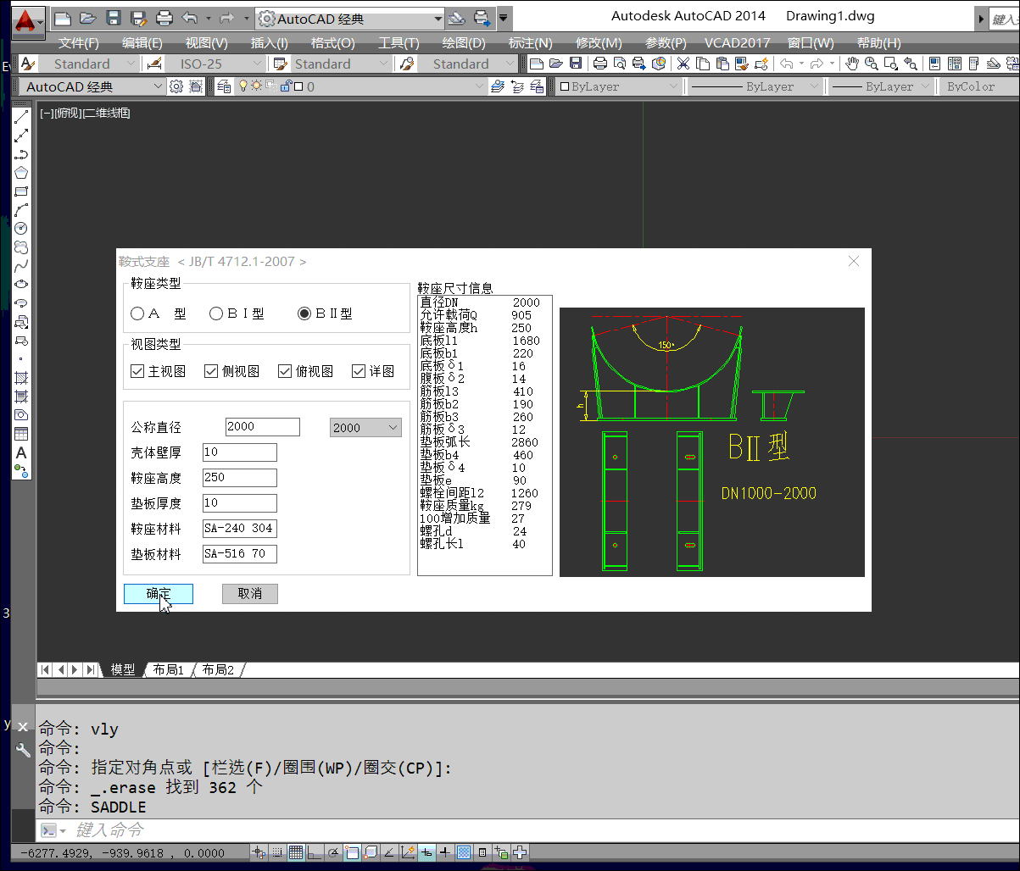Click the Save disk icon in quick access toolbar
Image resolution: width=1020 pixels, height=871 pixels.
coord(114,18)
